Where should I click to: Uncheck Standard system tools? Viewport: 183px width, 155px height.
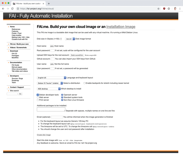[62, 97]
